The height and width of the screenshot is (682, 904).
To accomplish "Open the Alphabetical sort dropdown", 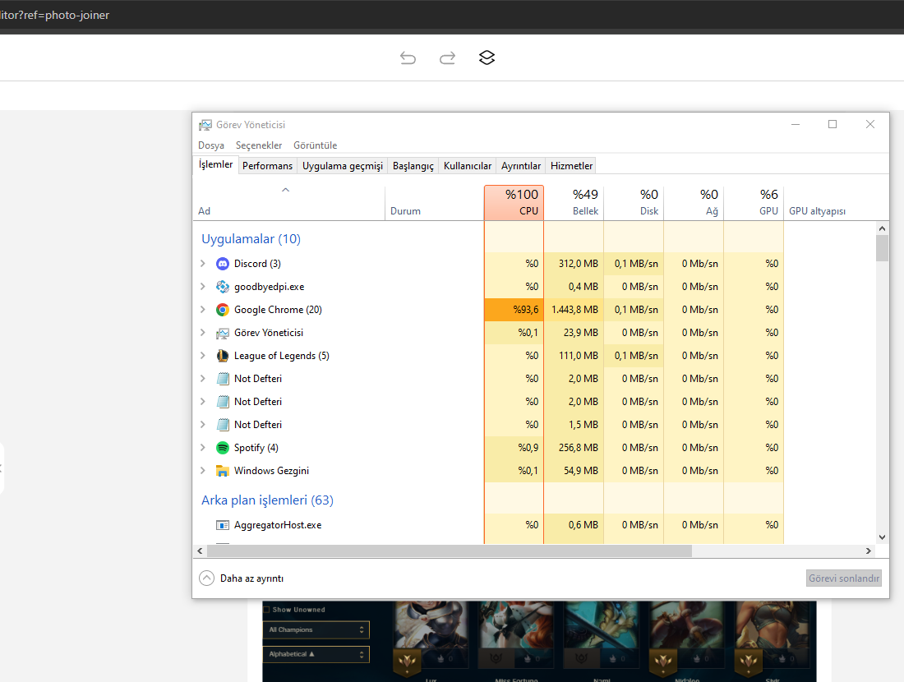I will click(x=316, y=654).
